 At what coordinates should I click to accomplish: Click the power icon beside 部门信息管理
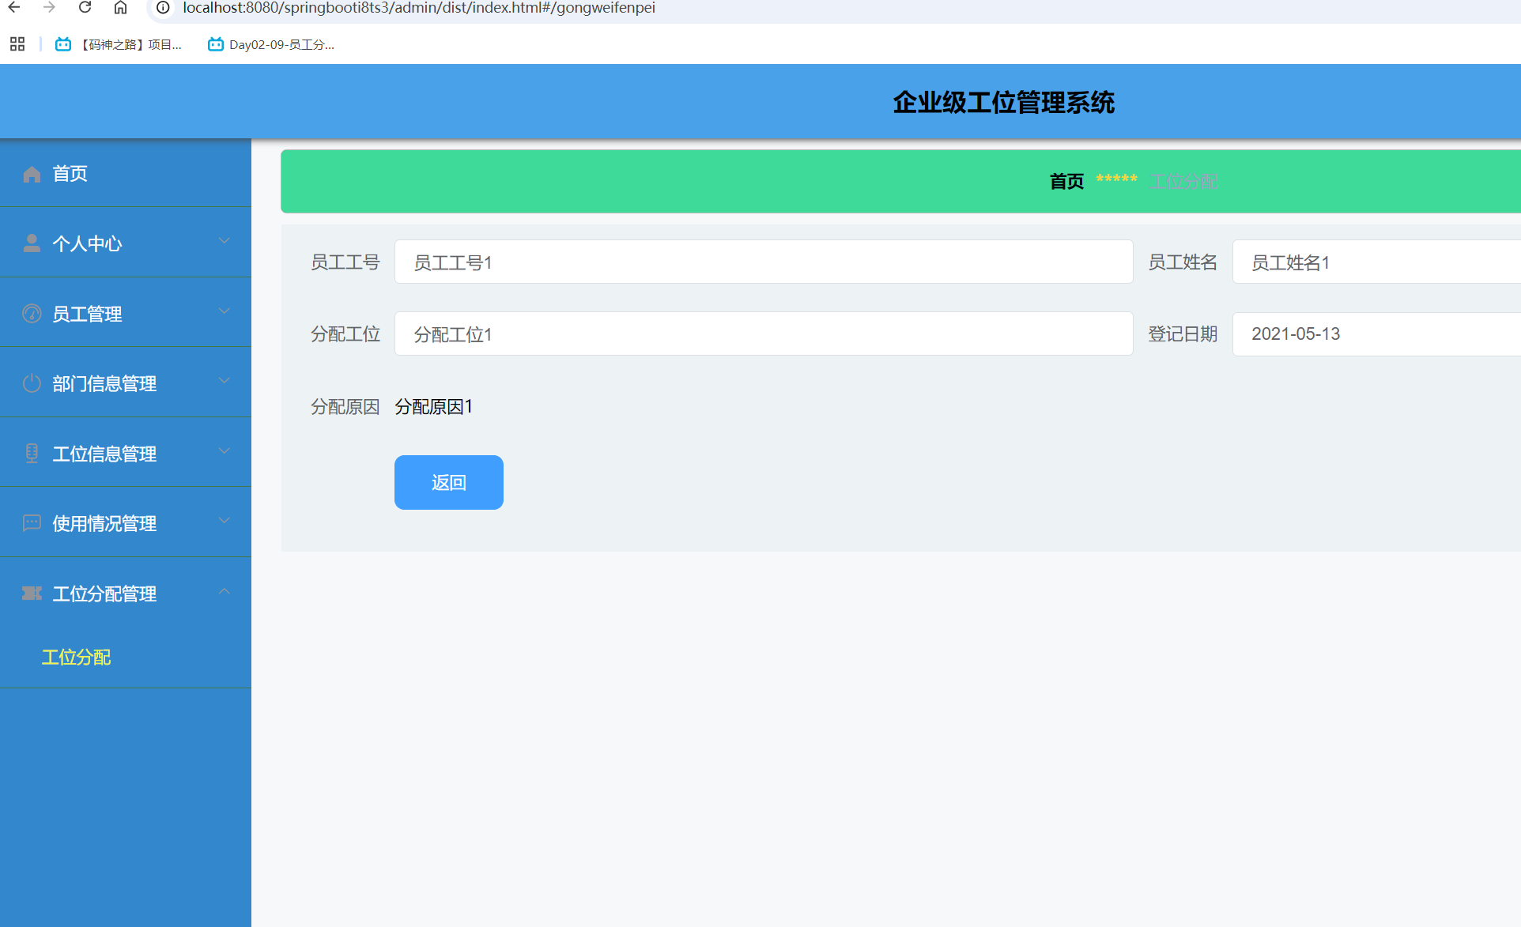(32, 382)
